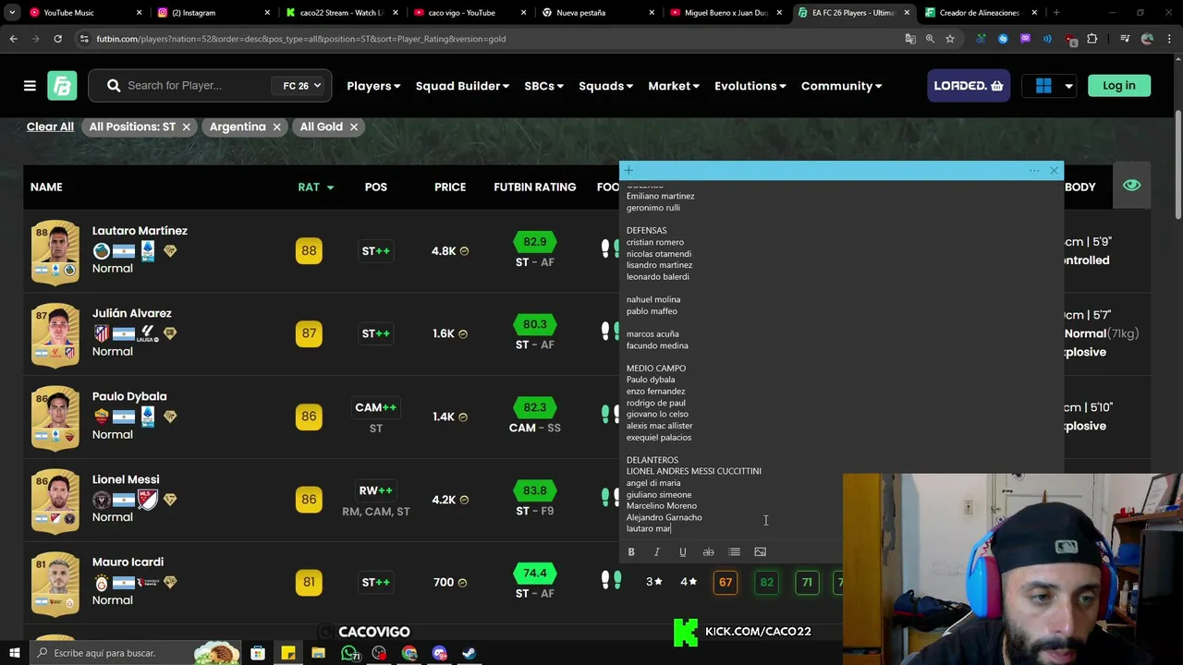Click the zoom magnifier icon in address bar
This screenshot has height=665, width=1183.
pyautogui.click(x=930, y=39)
